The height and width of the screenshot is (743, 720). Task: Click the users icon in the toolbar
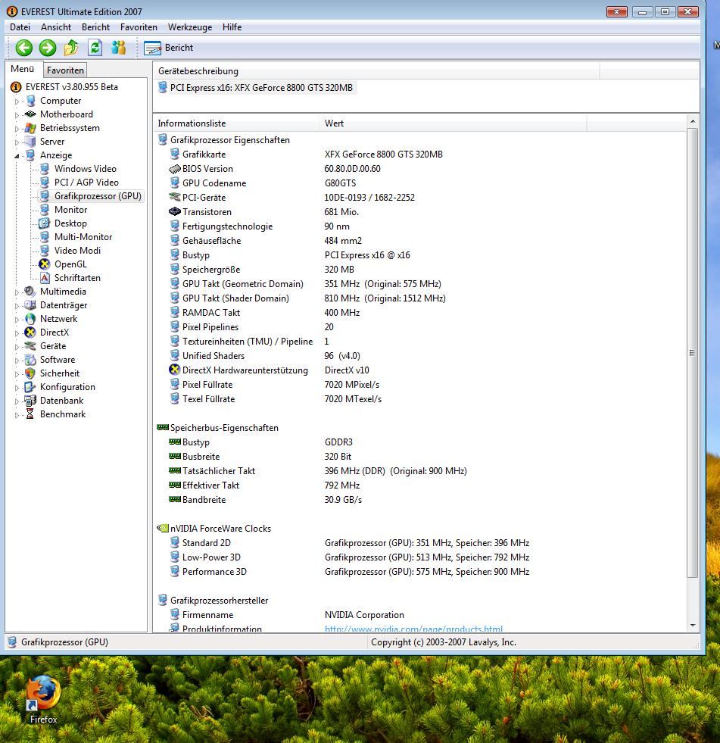point(118,48)
